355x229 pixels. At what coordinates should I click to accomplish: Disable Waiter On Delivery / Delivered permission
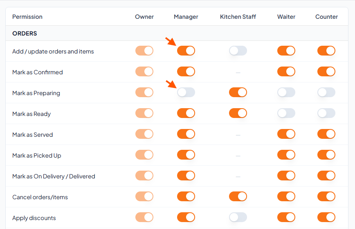[286, 176]
